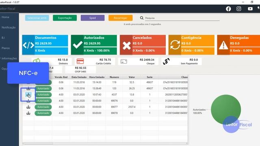Click the value 2537.4 table cell
260x146 pixels.
(x=132, y=107)
